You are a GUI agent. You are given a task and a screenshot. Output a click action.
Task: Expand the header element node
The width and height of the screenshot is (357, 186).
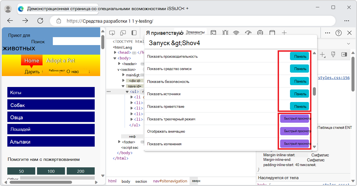click(119, 64)
